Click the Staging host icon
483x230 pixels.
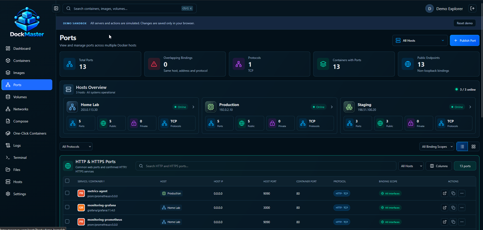click(x=349, y=107)
